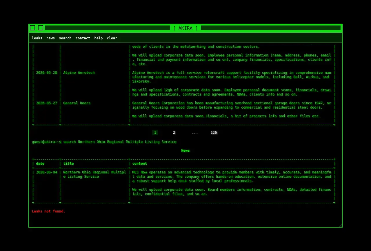Click the date 2026-05-27
371x251 pixels.
click(x=47, y=103)
